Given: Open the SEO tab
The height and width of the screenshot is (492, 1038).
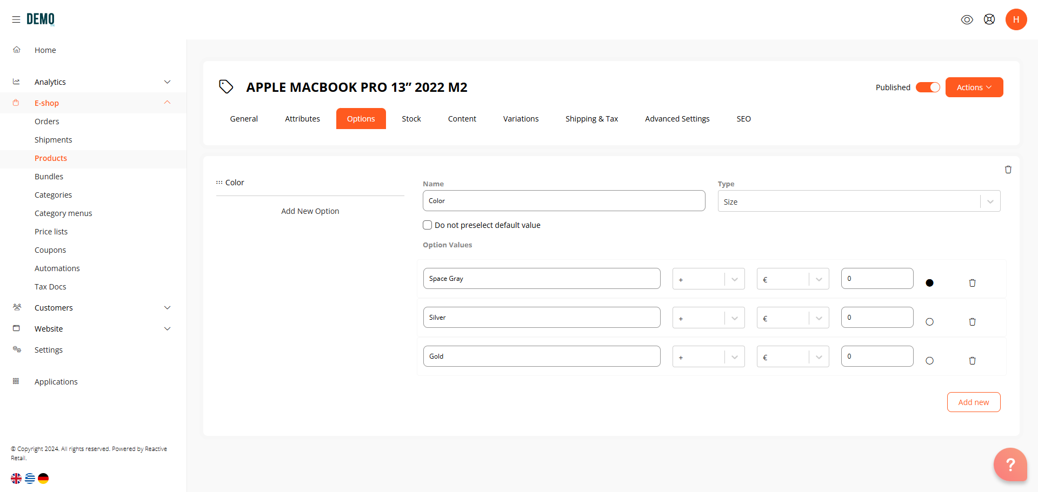Looking at the screenshot, I should (x=743, y=119).
